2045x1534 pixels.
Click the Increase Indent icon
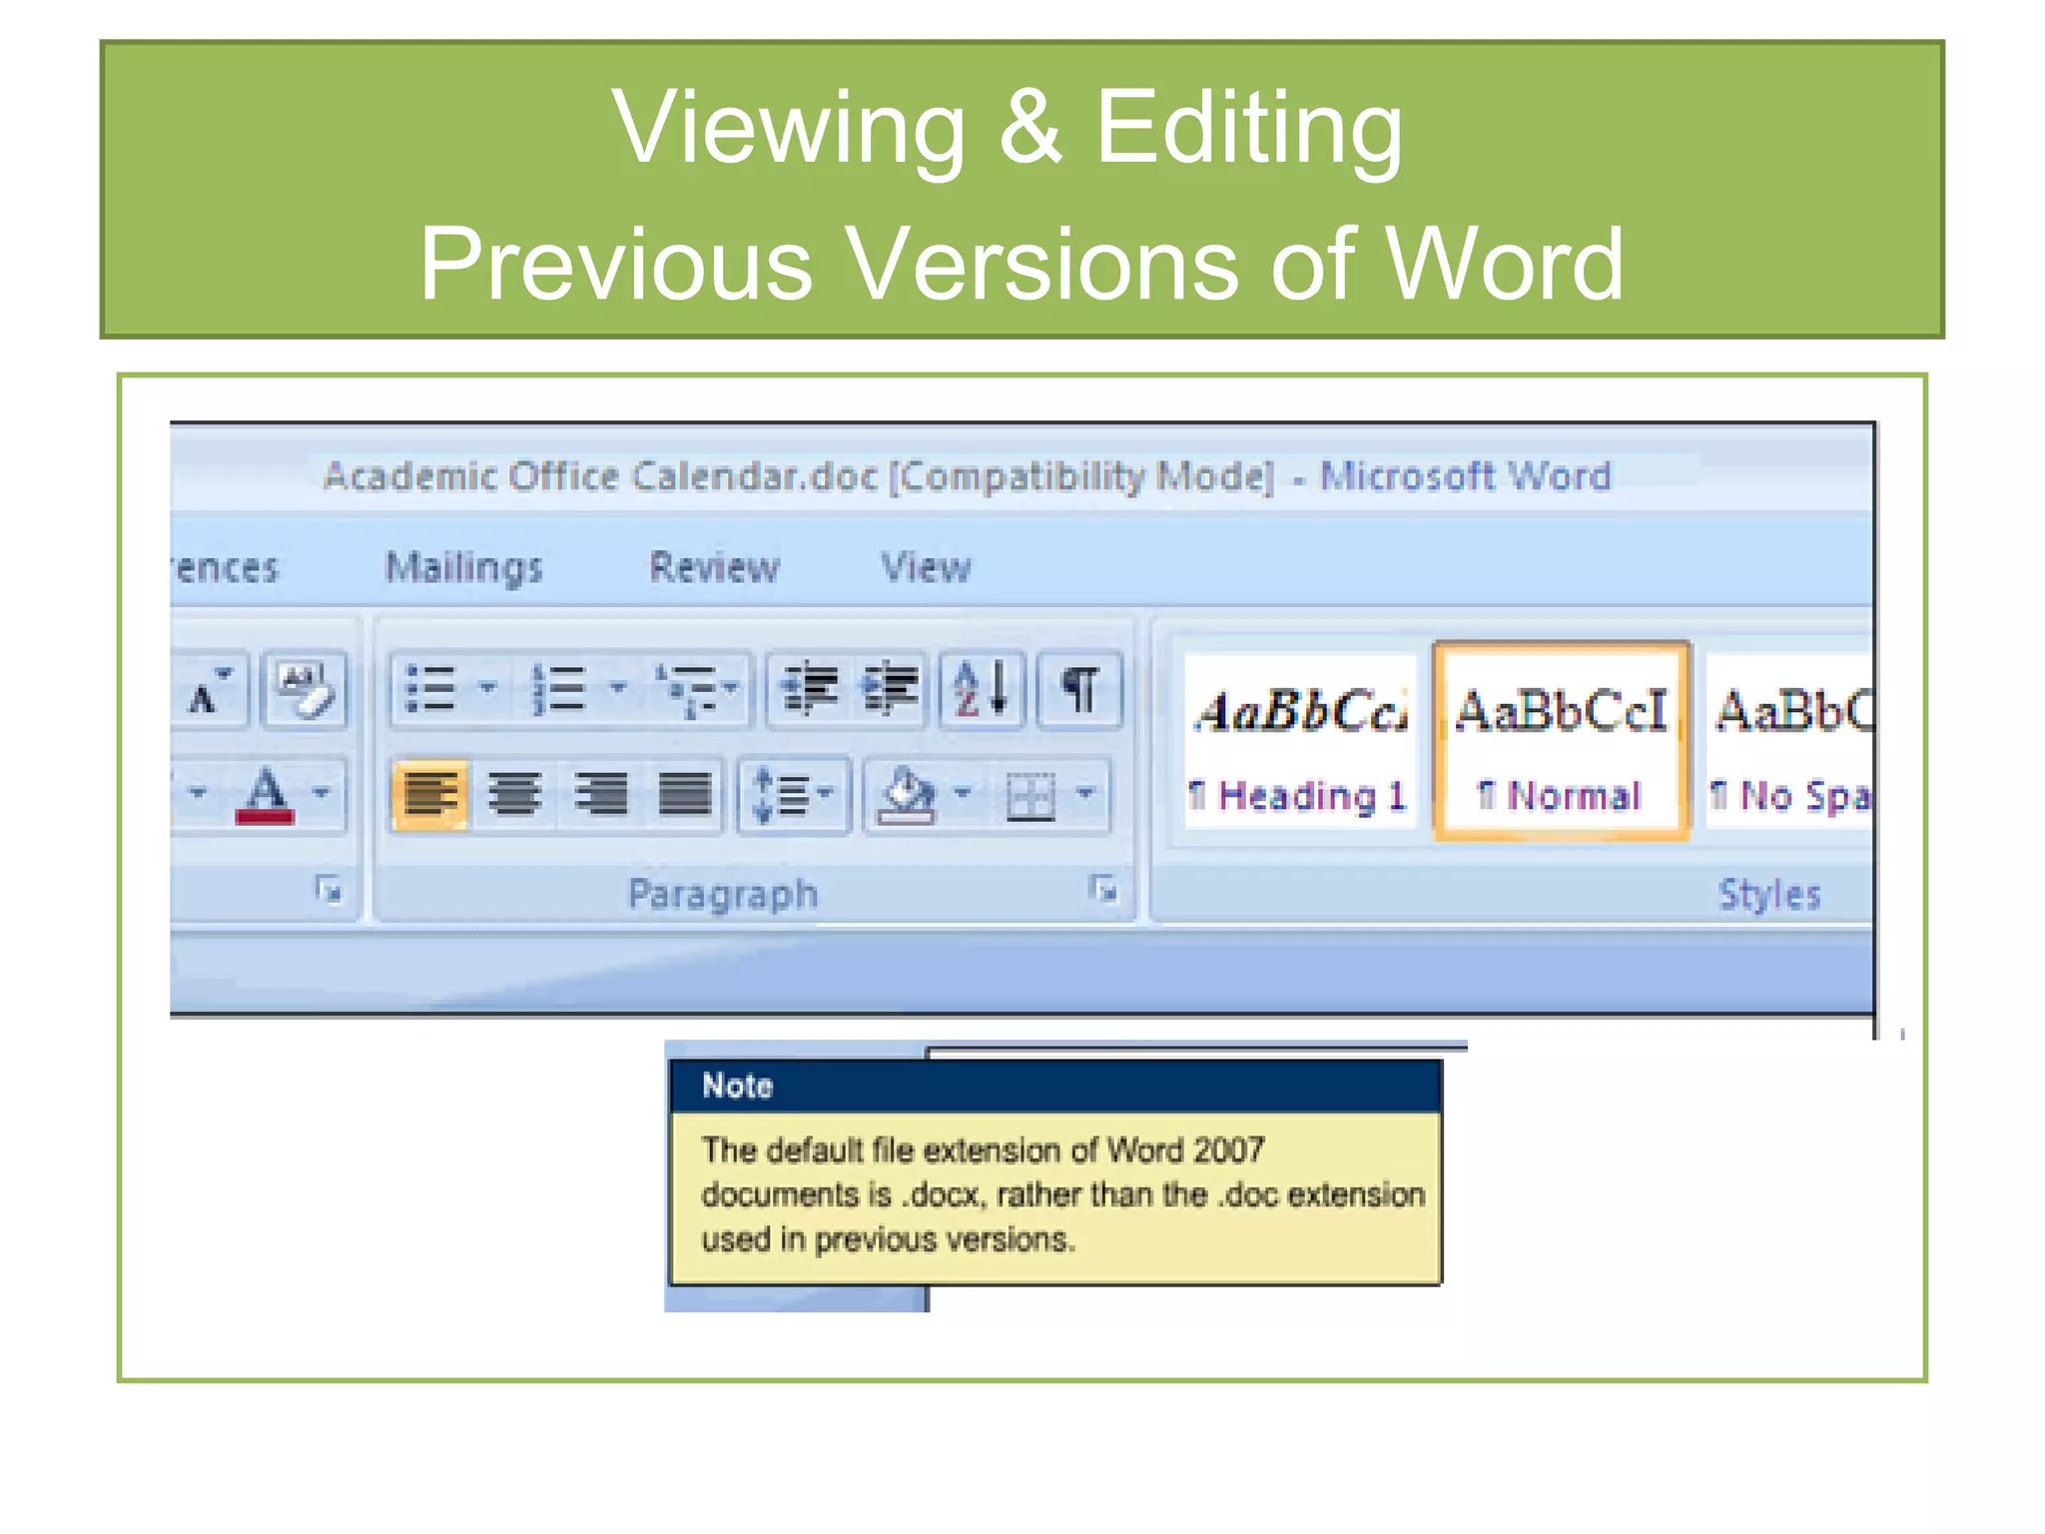click(890, 688)
